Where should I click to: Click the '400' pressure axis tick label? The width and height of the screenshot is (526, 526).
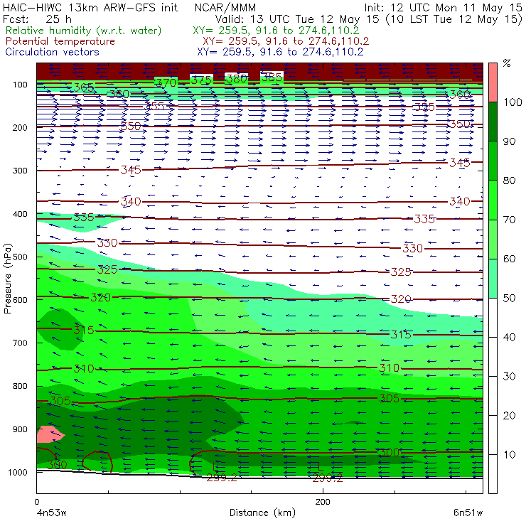tap(20, 214)
